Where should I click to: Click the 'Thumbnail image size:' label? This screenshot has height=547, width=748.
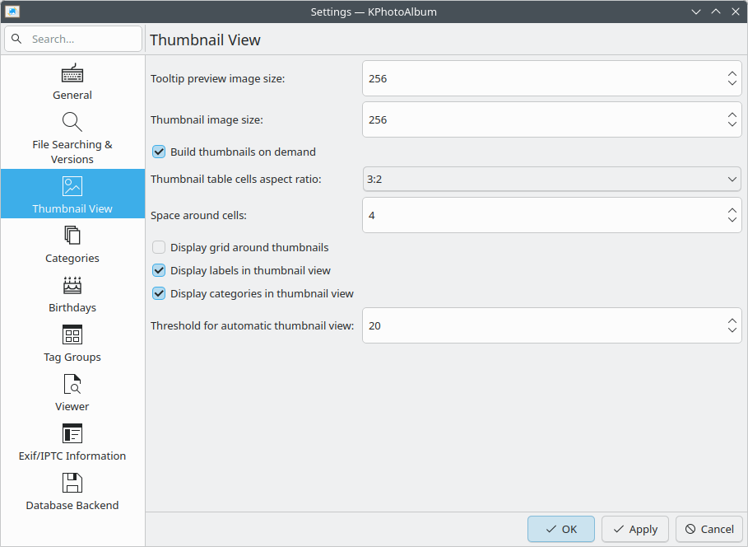pyautogui.click(x=207, y=120)
